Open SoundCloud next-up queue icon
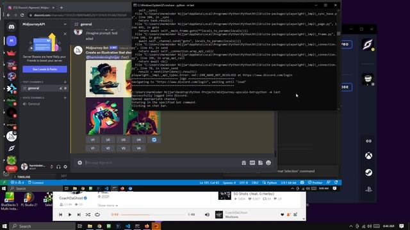The image size is (410, 230). (x=295, y=215)
